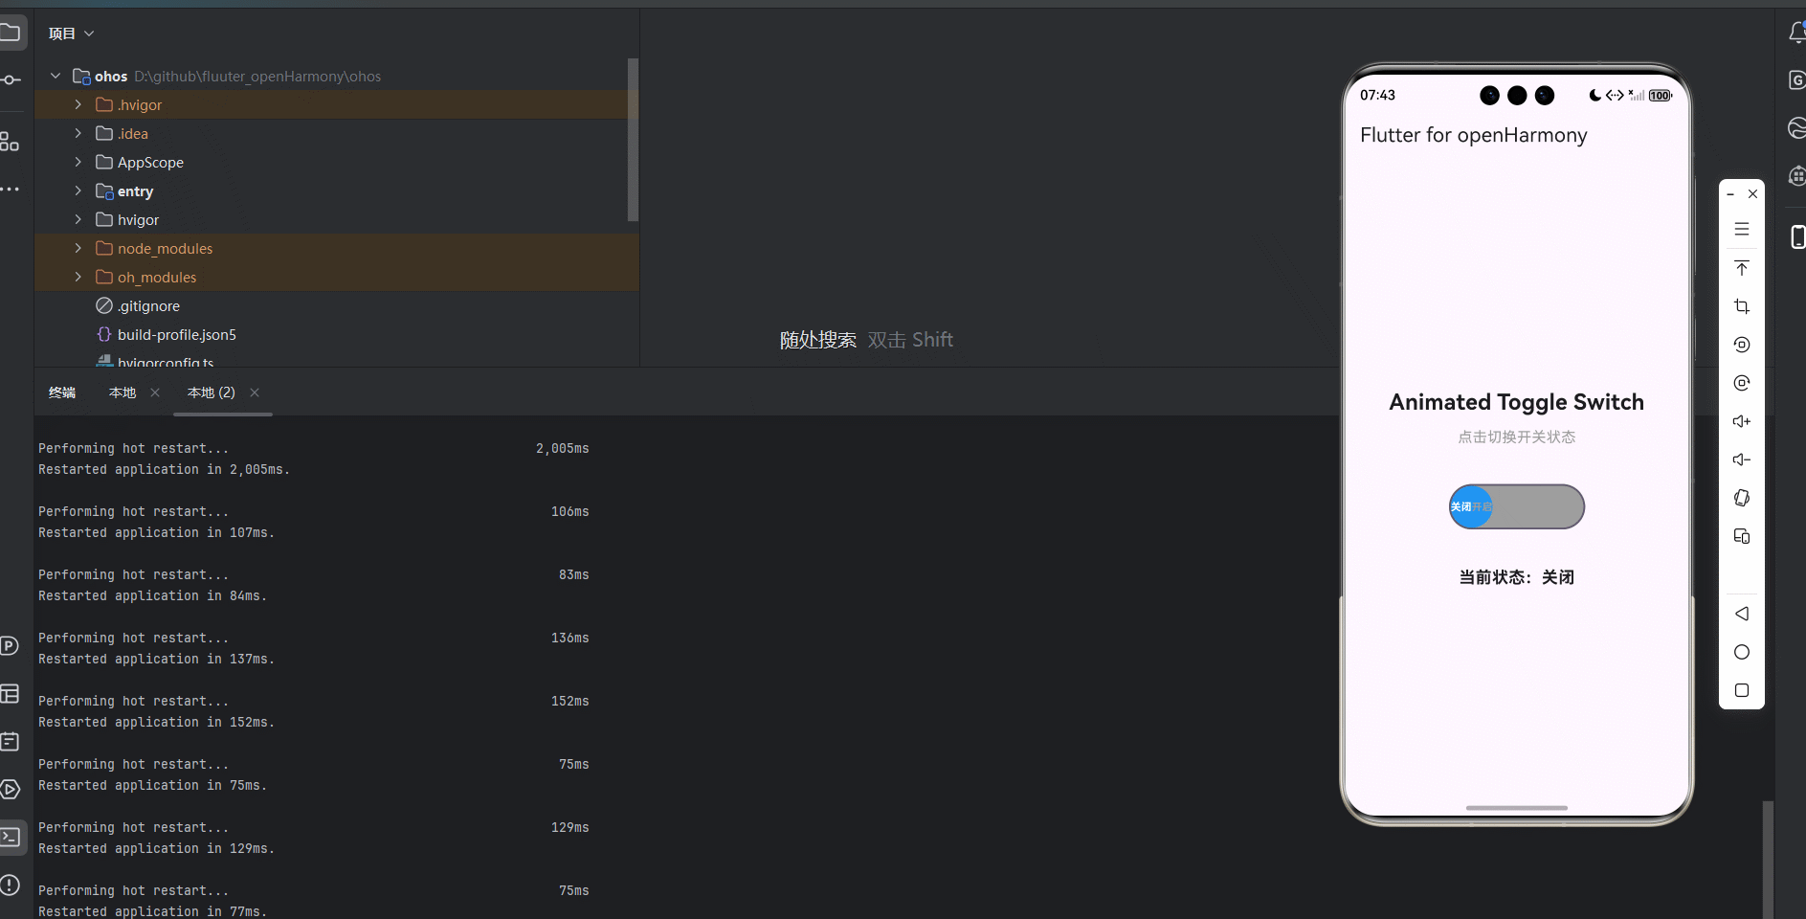Decrease emulator volume

pos(1742,459)
